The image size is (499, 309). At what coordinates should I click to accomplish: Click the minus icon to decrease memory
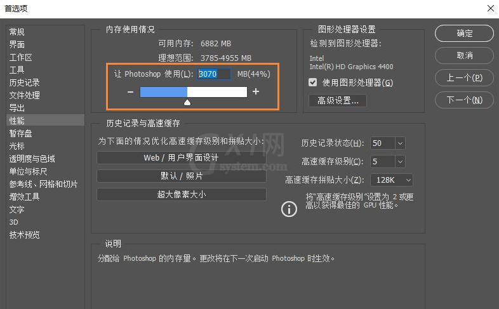coord(130,92)
